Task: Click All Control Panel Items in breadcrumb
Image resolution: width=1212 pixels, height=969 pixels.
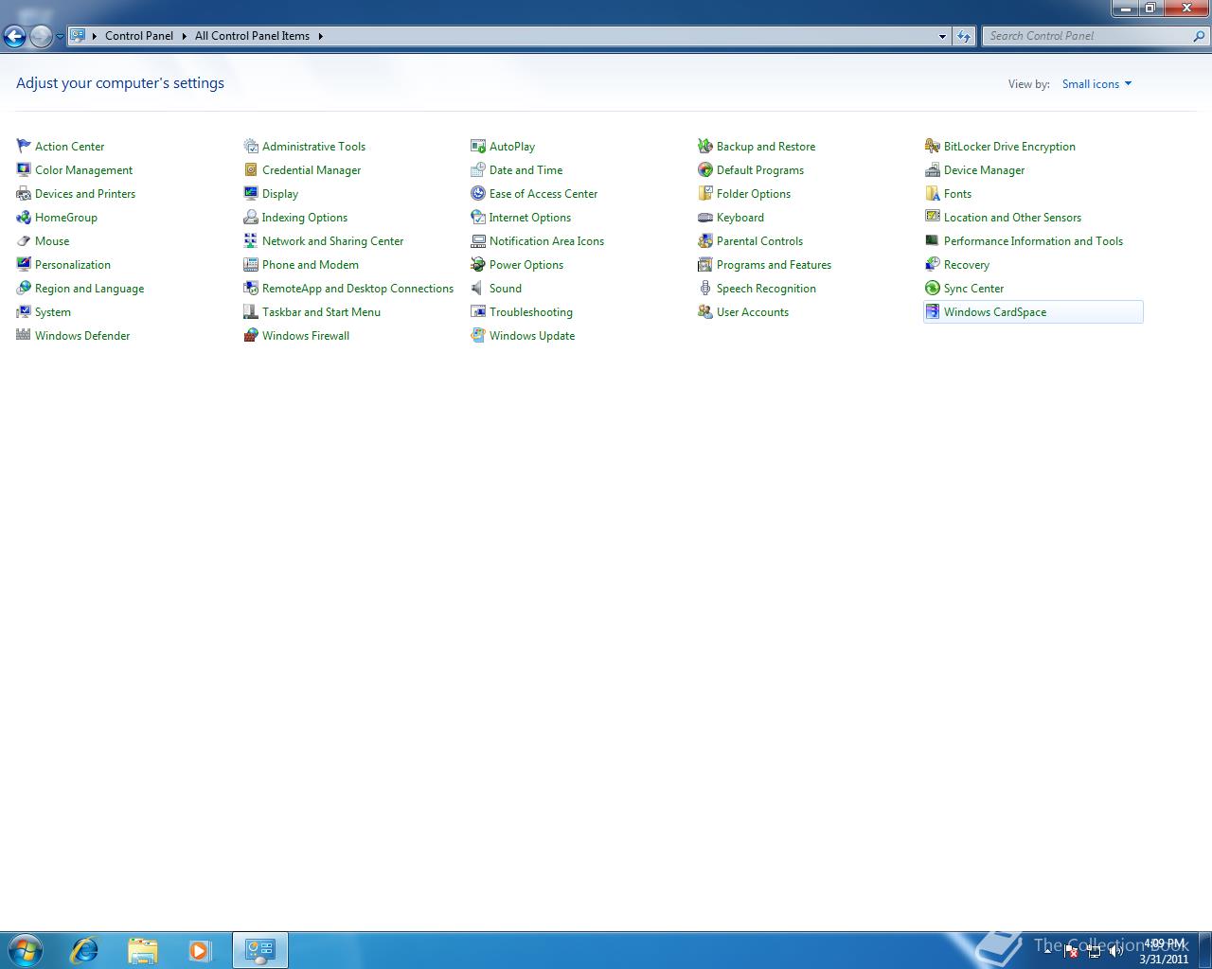Action: [x=252, y=35]
